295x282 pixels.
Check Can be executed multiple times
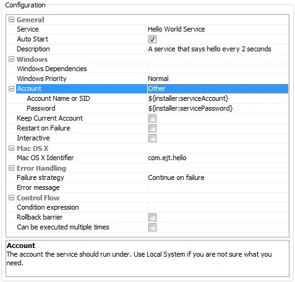coord(152,227)
